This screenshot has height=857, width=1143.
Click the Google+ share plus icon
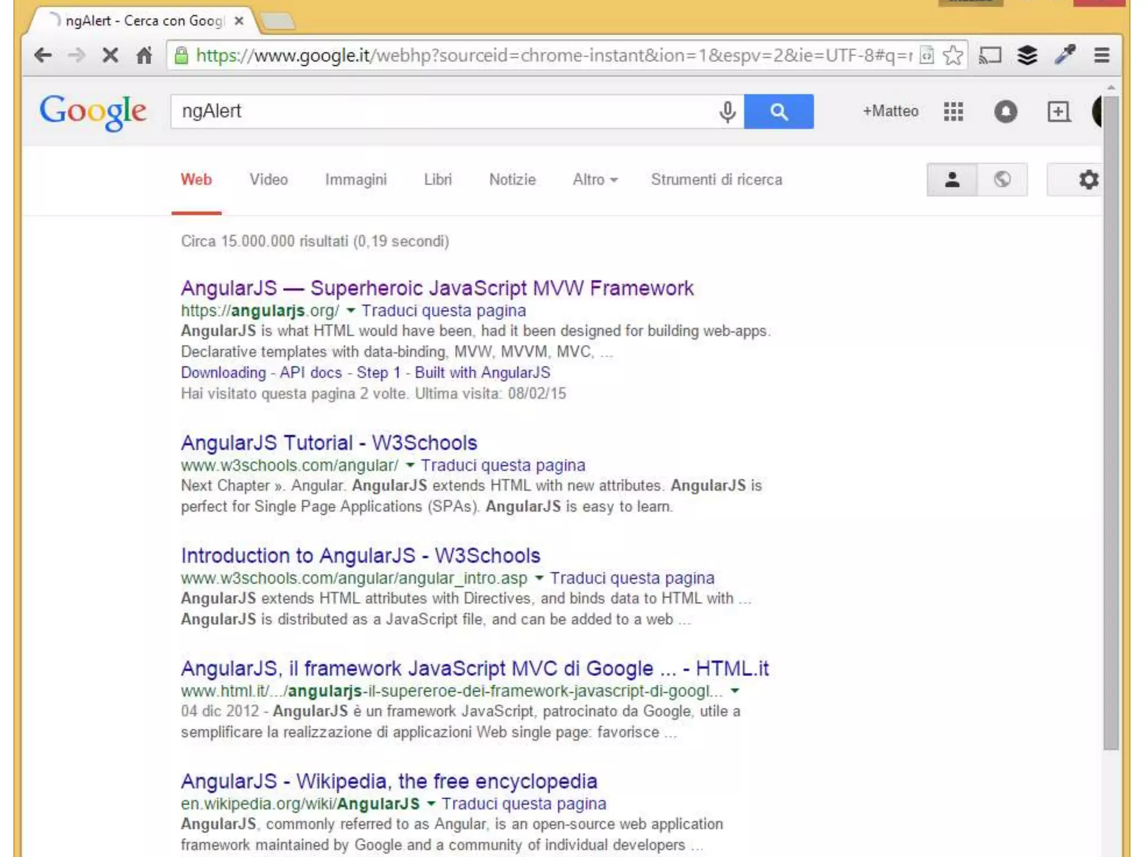[x=1058, y=112]
